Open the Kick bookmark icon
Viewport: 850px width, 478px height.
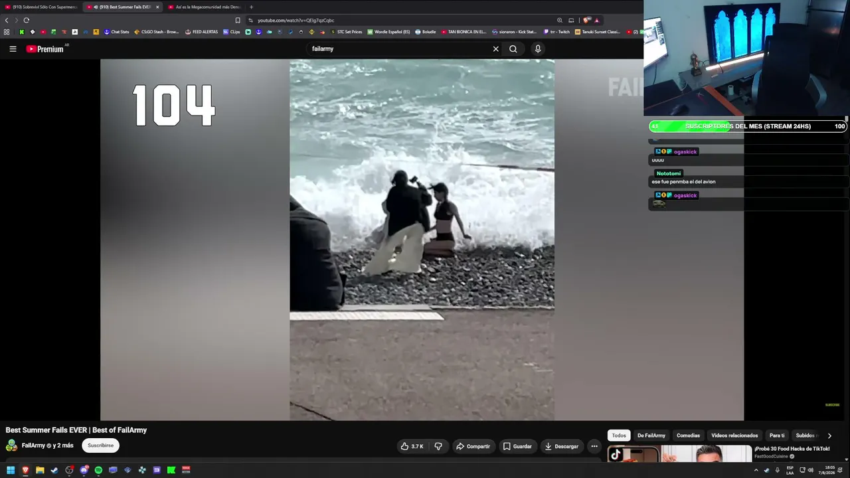(x=22, y=32)
